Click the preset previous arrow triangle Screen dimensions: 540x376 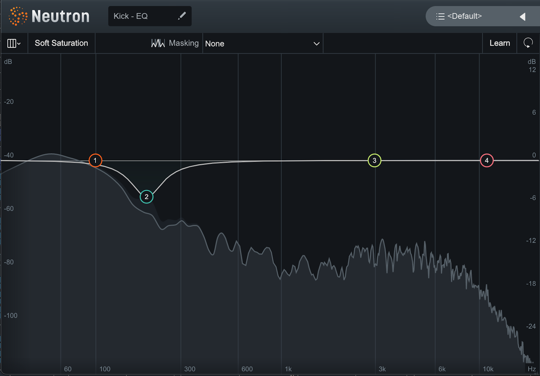click(x=523, y=17)
